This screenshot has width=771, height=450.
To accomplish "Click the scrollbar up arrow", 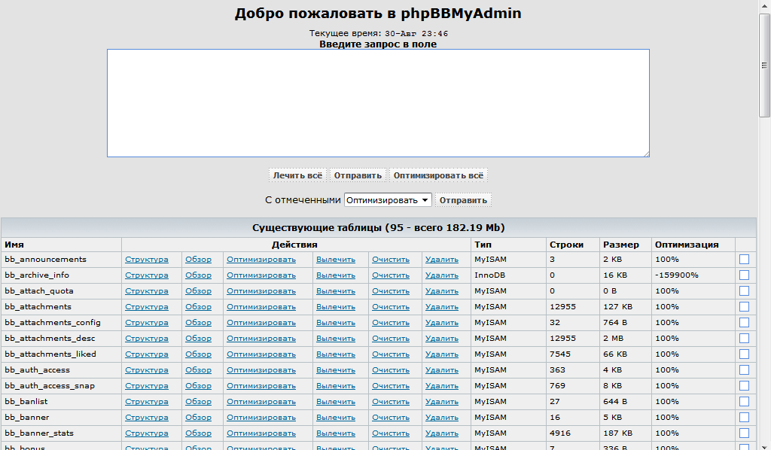I will click(x=764, y=6).
